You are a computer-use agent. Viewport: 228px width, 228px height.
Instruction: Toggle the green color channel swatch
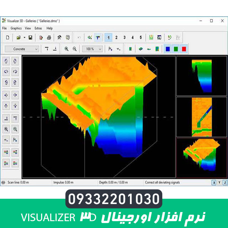pos(176,49)
